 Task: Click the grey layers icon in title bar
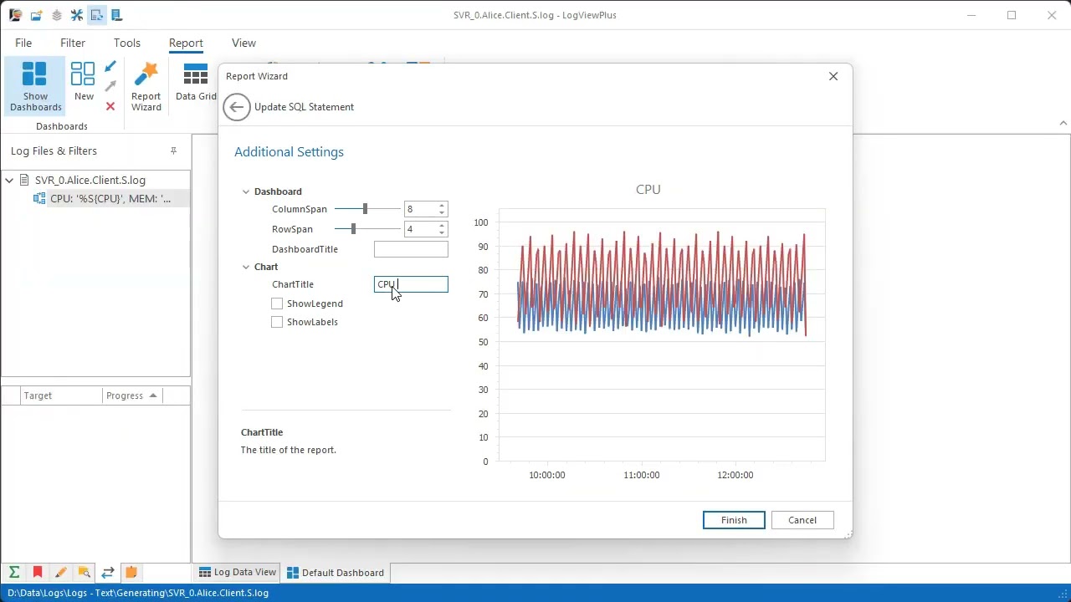(56, 15)
